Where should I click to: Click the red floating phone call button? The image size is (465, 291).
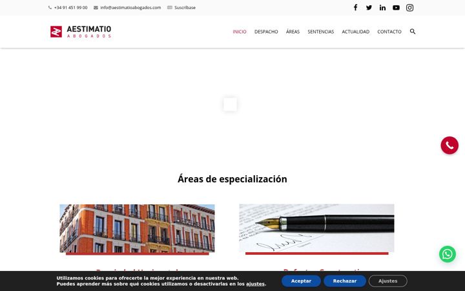[449, 145]
